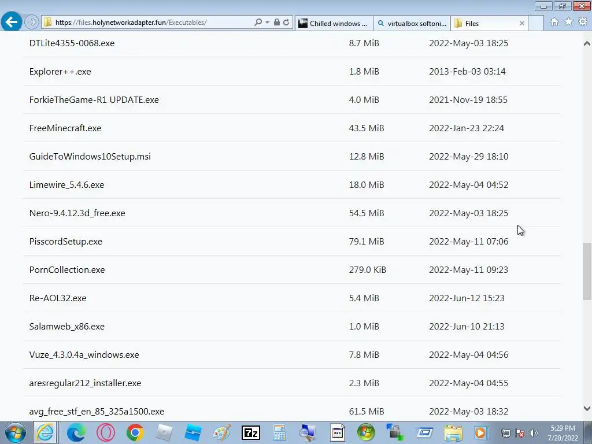The width and height of the screenshot is (592, 444).
Task: Open DTLite4355-0068.exe file link
Action: click(72, 43)
